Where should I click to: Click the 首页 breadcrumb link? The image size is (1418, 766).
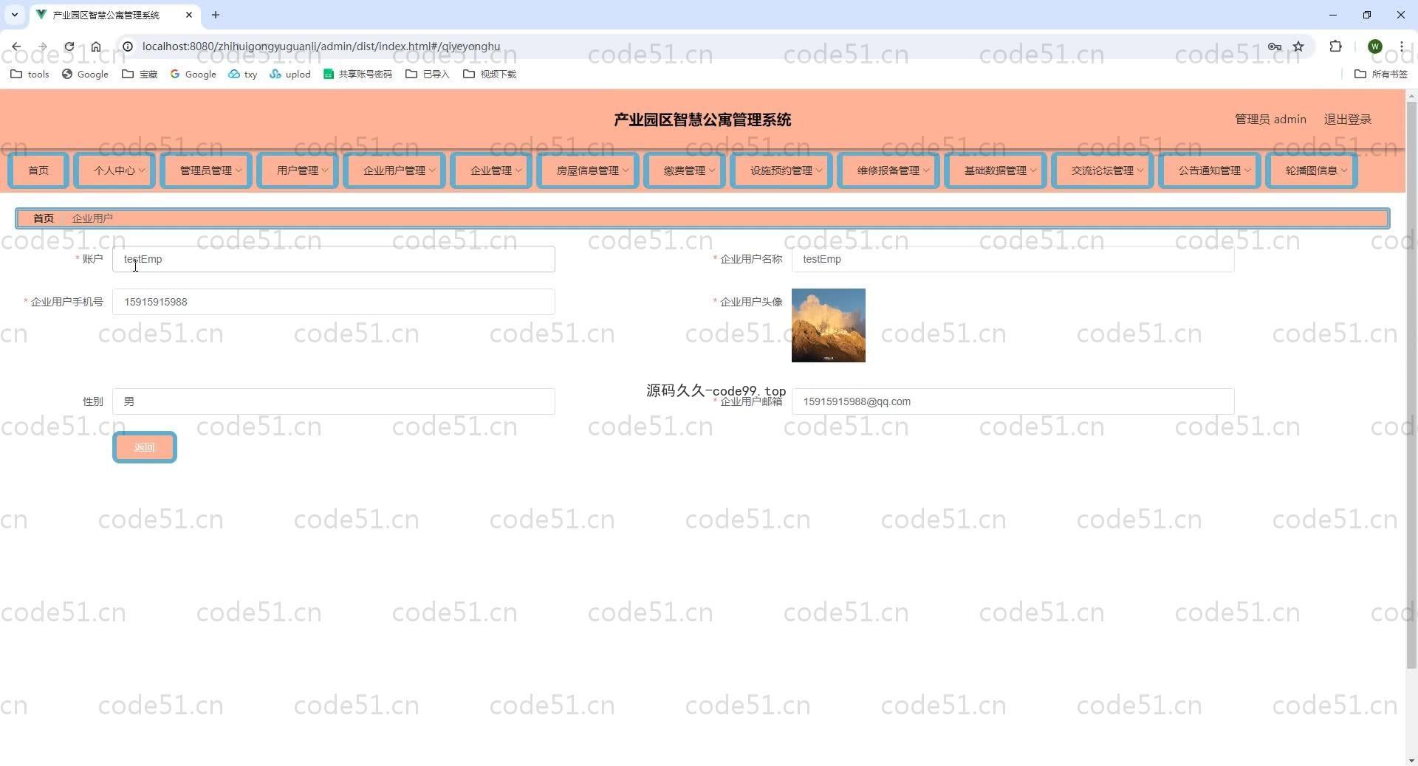click(44, 218)
